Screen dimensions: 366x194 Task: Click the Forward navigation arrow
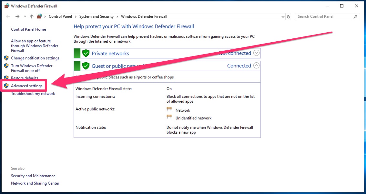[x=17, y=16]
